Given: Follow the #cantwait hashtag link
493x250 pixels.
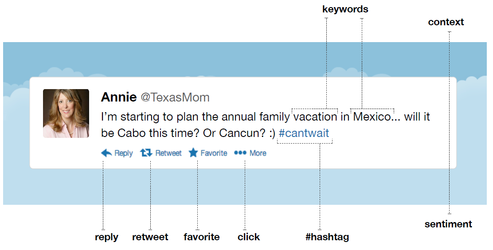Looking at the screenshot, I should tap(304, 133).
